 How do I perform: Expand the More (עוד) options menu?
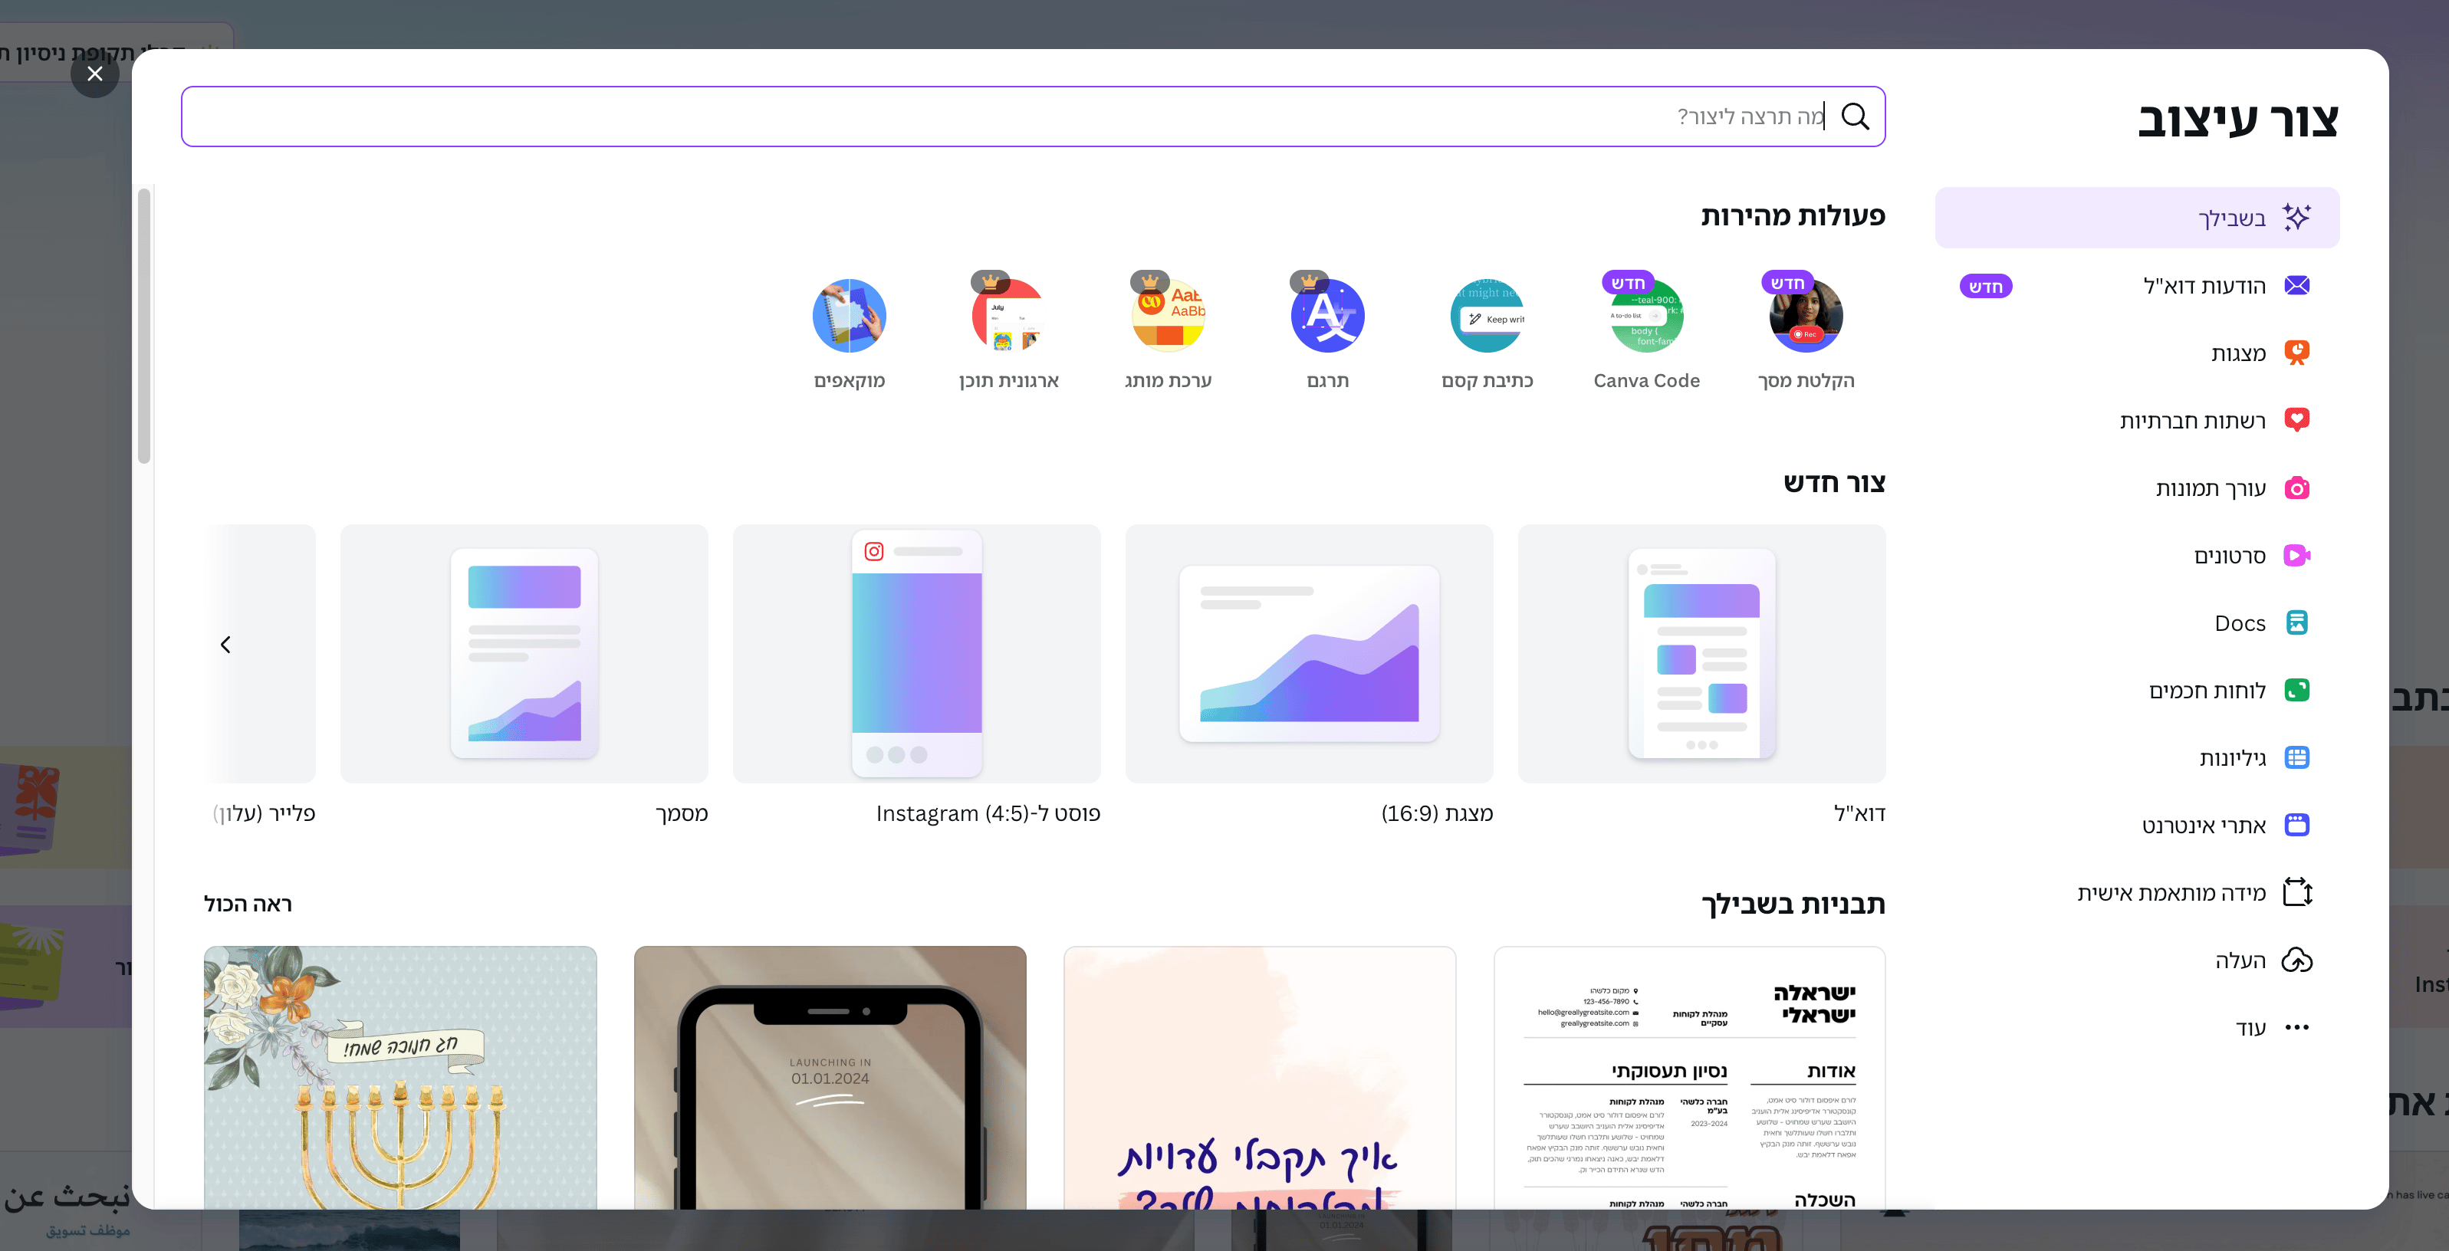tap(2250, 1028)
